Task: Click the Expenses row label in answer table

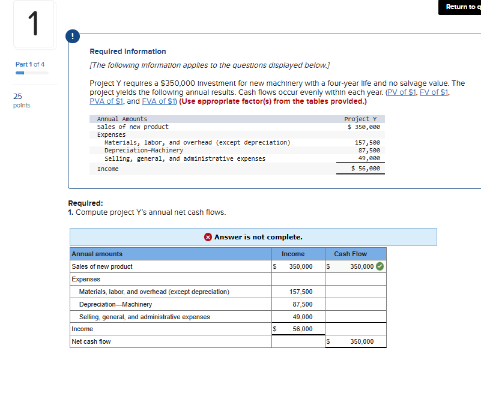Action: coord(86,279)
